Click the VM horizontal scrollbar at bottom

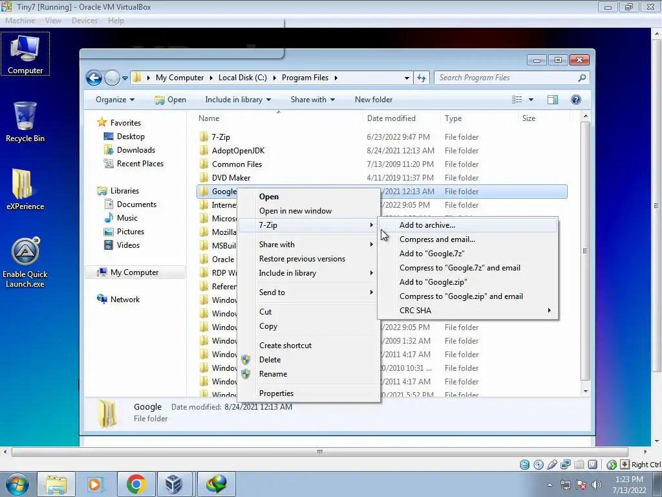tap(320, 452)
